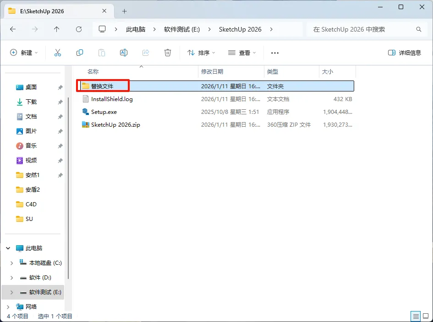The image size is (433, 322).
Task: Sort by the 名称 column header
Action: pyautogui.click(x=93, y=72)
